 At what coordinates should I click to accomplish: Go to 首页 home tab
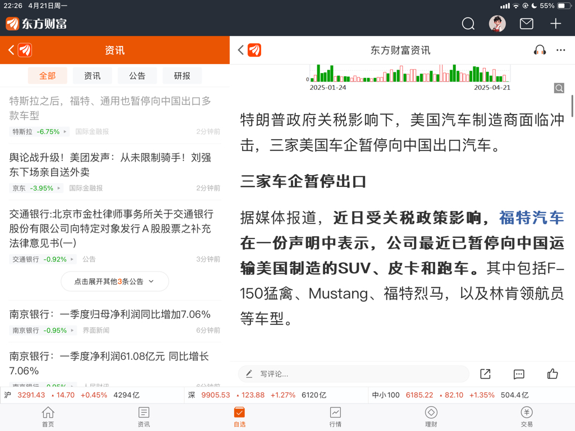tap(48, 417)
